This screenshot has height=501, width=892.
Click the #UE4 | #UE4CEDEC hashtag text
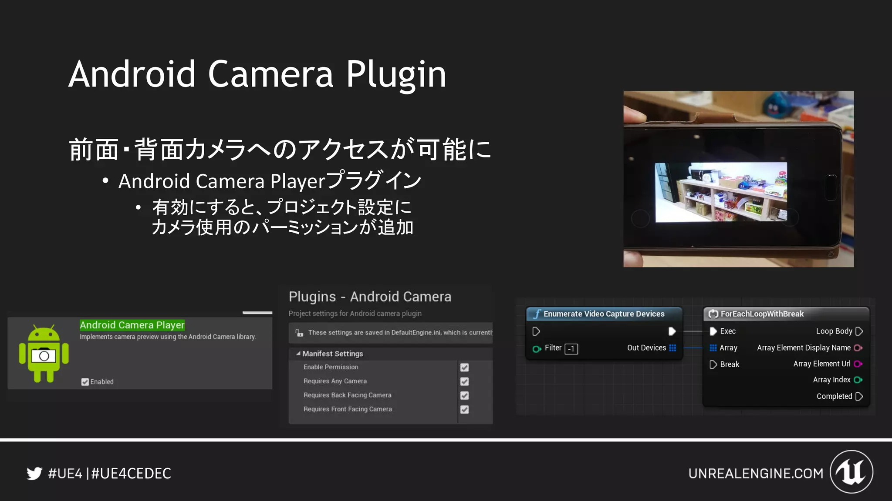pyautogui.click(x=109, y=473)
